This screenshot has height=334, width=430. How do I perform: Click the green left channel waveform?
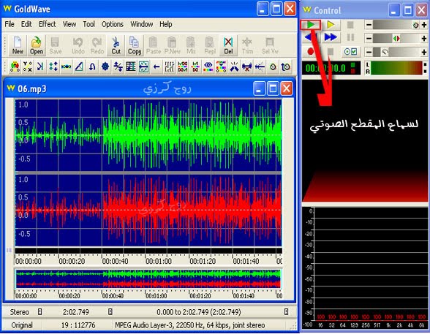coord(148,135)
